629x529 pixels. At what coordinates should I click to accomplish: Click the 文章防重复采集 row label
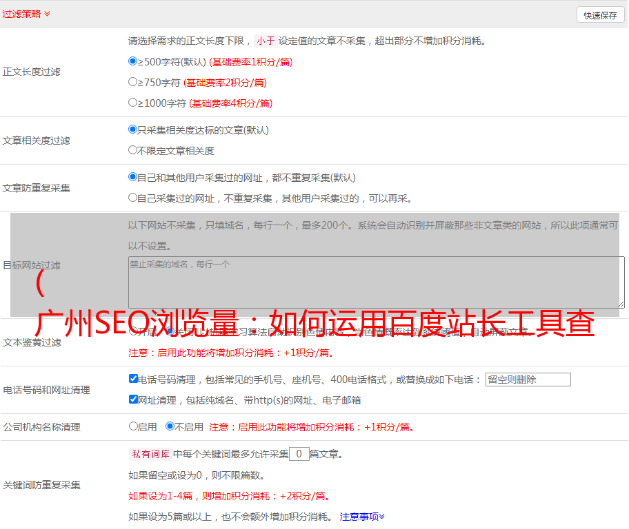[36, 188]
